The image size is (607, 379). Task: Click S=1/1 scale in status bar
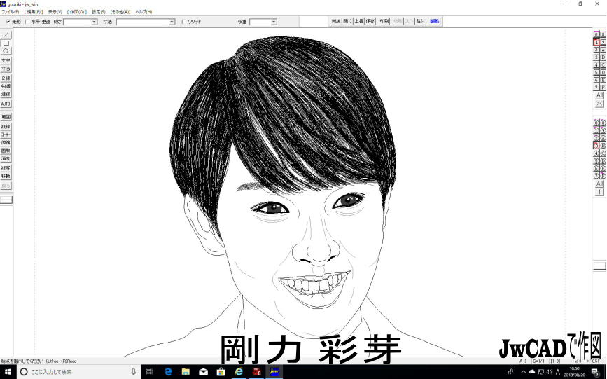tap(538, 361)
